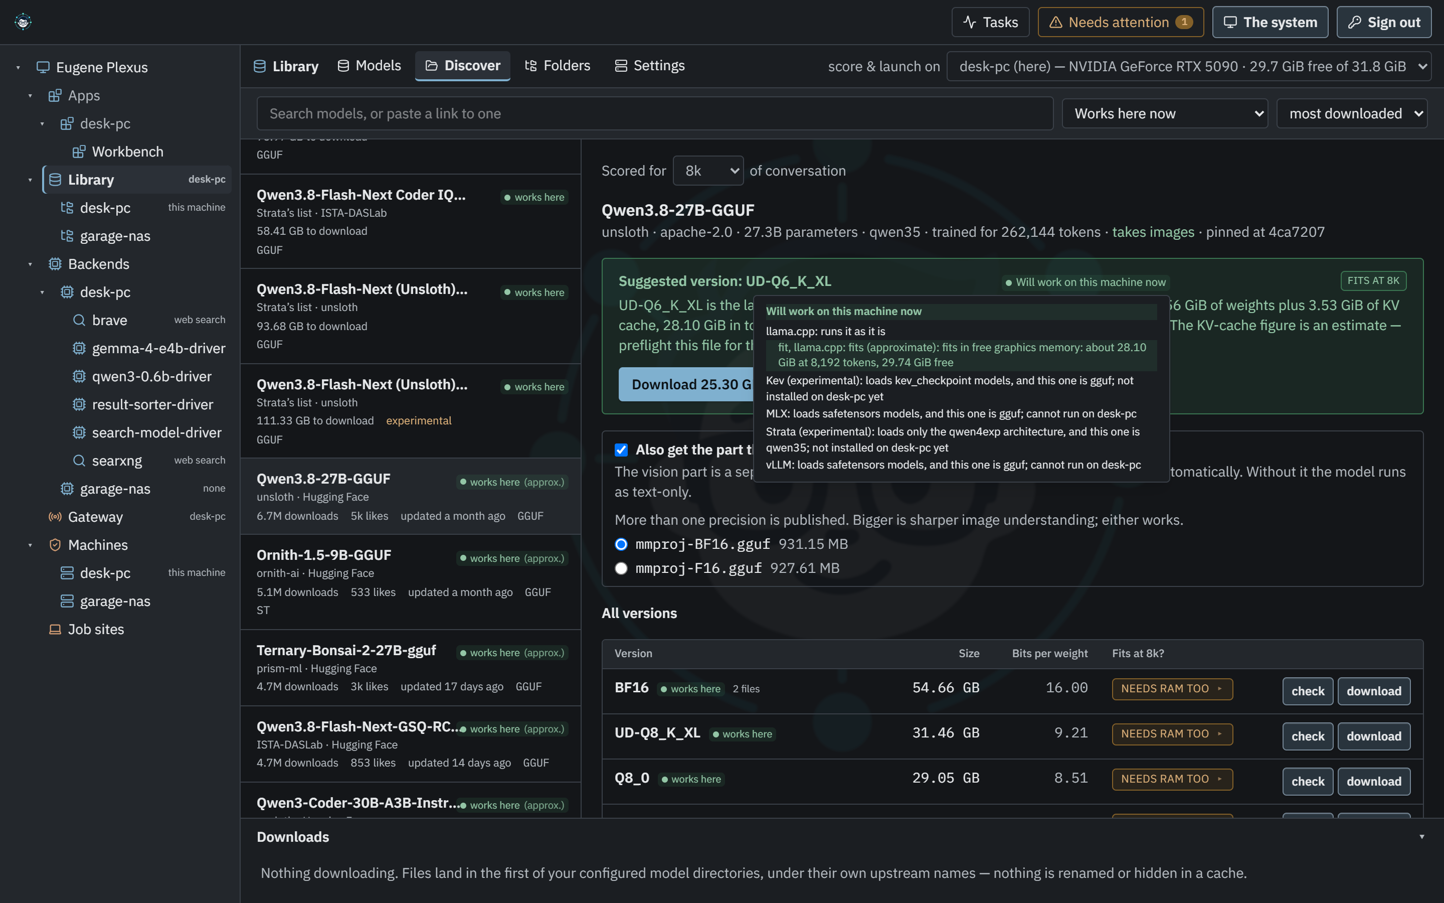Click the gemma-4-e4b-driver chip icon
Viewport: 1444px width, 903px height.
coord(79,348)
